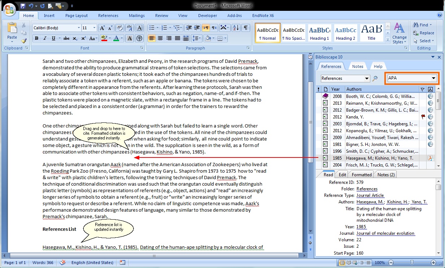This screenshot has width=445, height=268.
Task: Open the Select dropdown in Editing group
Action: [424, 41]
